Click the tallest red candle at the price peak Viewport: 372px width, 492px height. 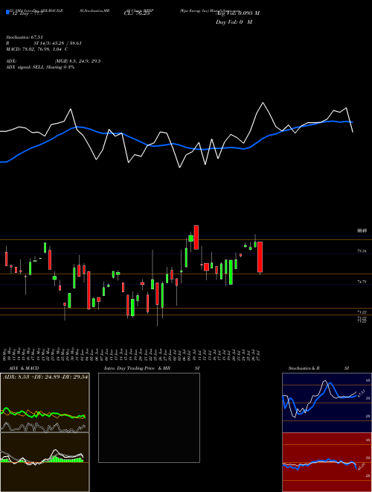pyautogui.click(x=196, y=237)
